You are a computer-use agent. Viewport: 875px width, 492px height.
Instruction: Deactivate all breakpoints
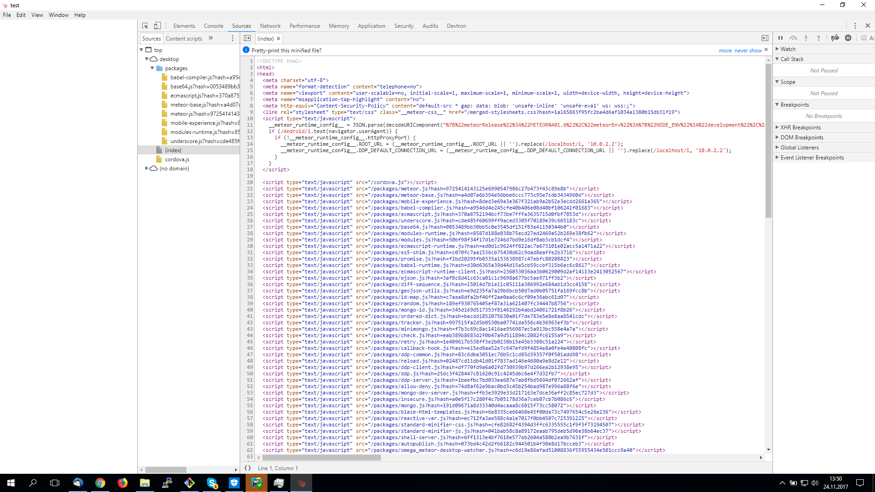(x=835, y=38)
